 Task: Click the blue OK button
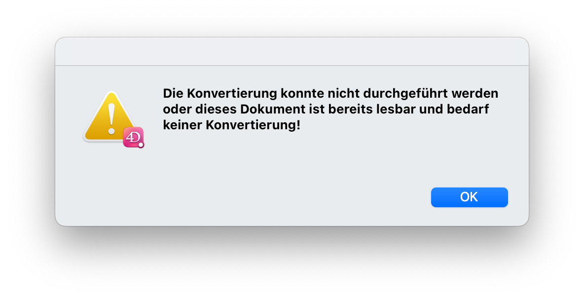pyautogui.click(x=469, y=197)
